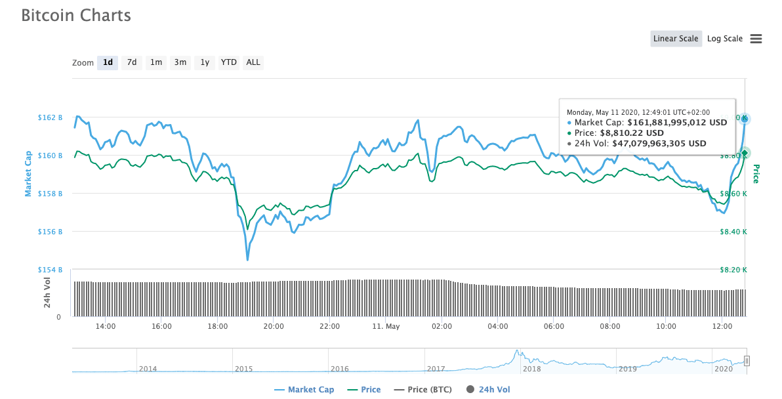Toggle the Price (BTC) legend series
The image size is (782, 399).
point(423,390)
